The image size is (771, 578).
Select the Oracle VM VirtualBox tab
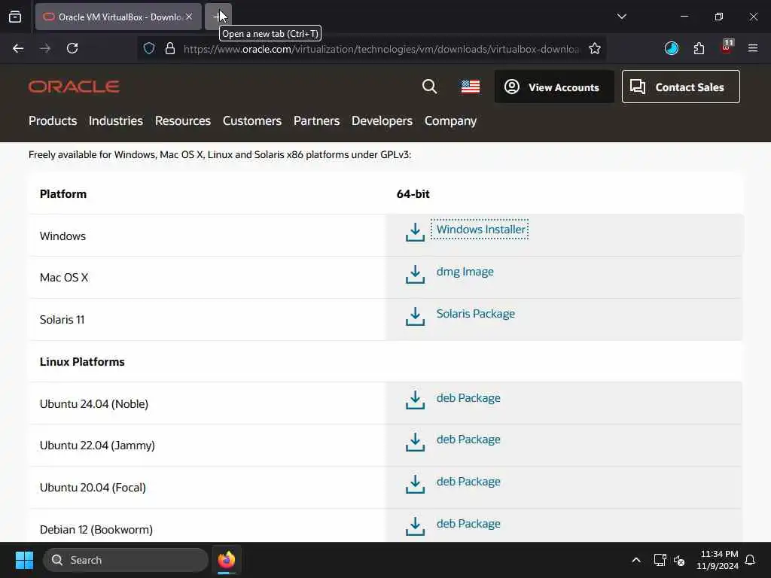pyautogui.click(x=118, y=17)
